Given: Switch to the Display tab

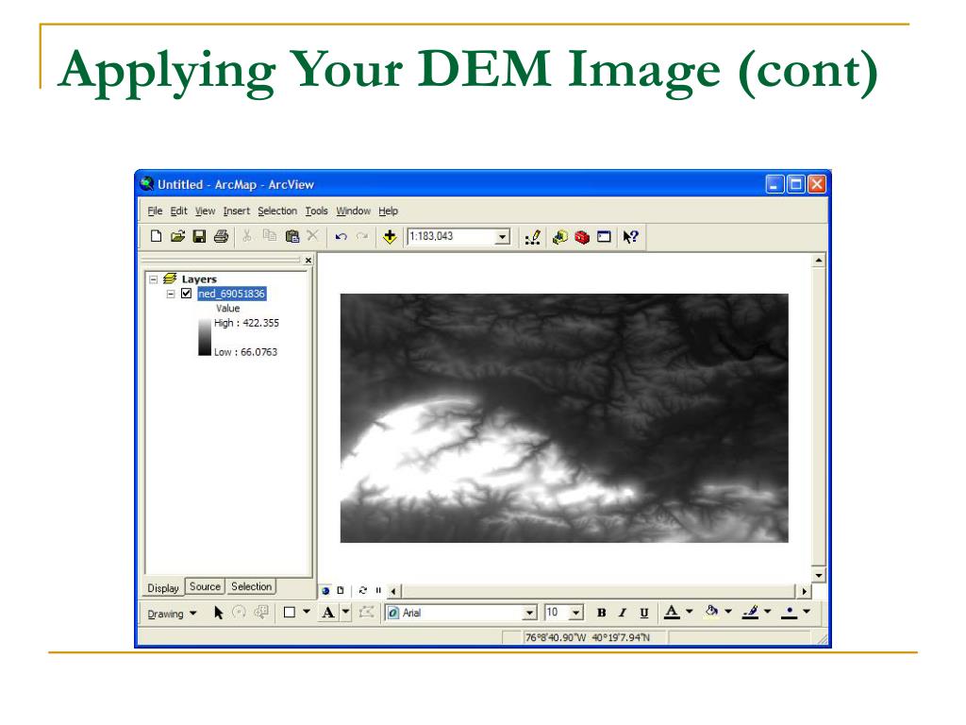Looking at the screenshot, I should click(163, 588).
